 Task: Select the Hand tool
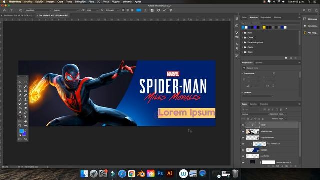25,121
